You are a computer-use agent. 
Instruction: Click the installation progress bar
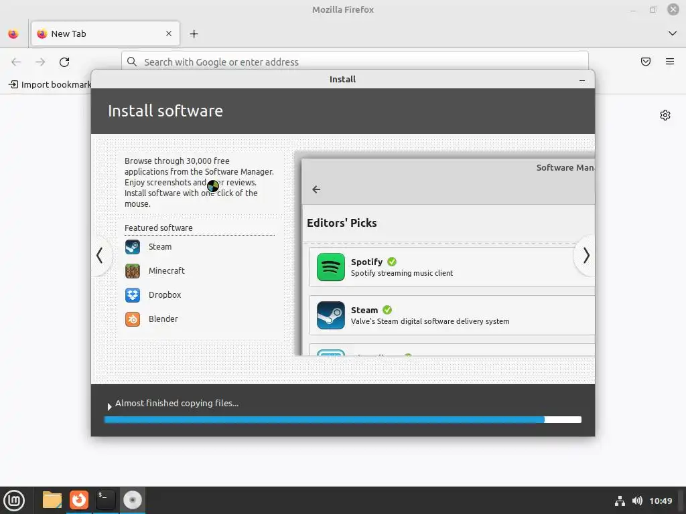pyautogui.click(x=342, y=420)
